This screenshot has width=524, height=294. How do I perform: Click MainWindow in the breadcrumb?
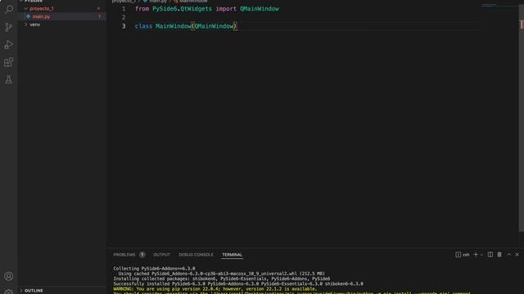click(x=193, y=2)
